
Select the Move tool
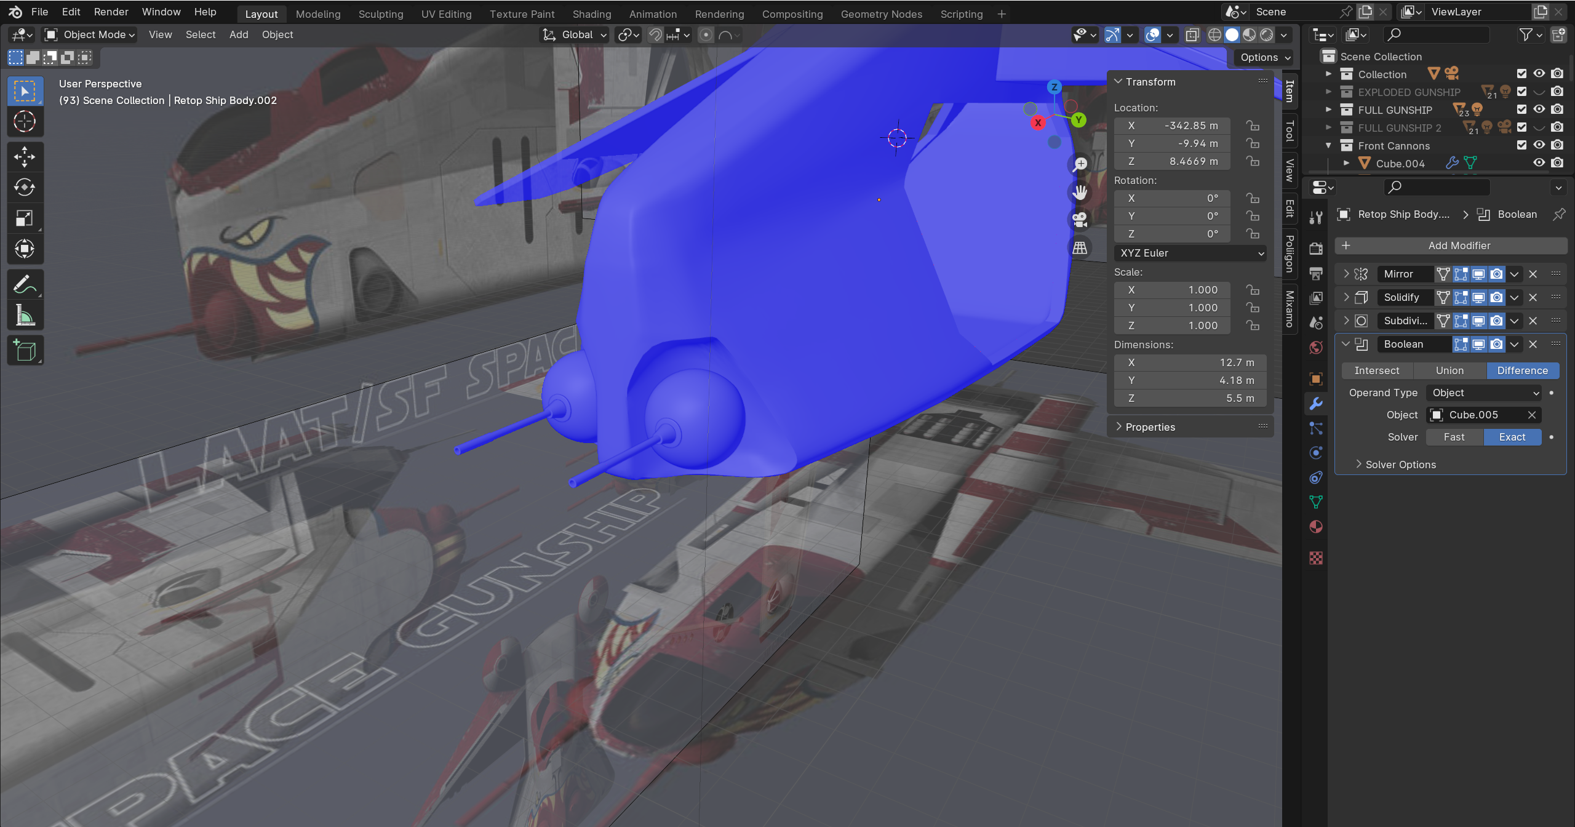(x=25, y=157)
